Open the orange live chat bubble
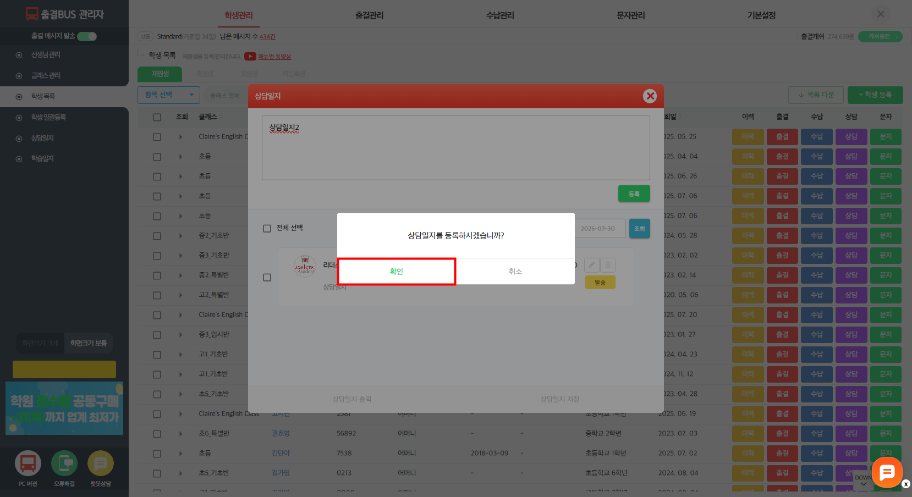 point(887,472)
